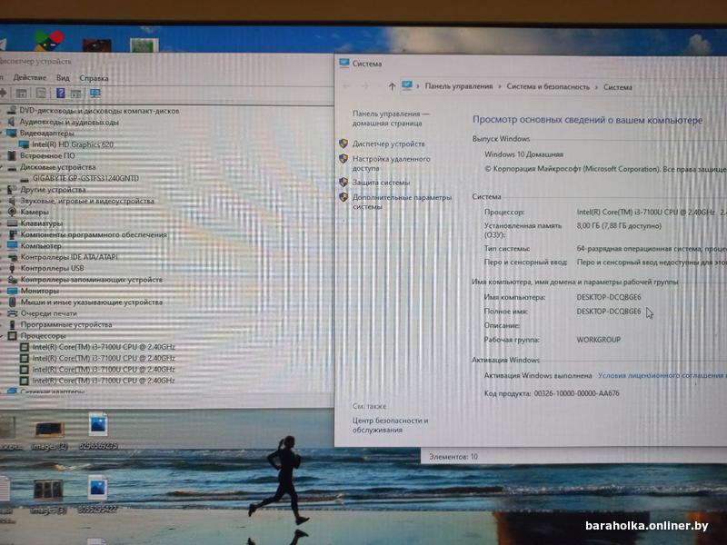The image size is (727, 545).
Task: Select DVD-дисководы и дисководы компакт-дисков
Action: [99, 111]
